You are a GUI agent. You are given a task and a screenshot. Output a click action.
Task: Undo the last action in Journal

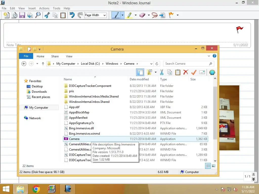click(72, 15)
